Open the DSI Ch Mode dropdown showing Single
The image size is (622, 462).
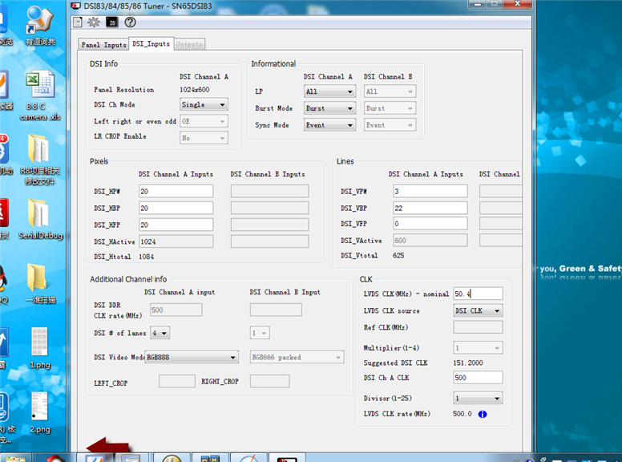point(204,105)
